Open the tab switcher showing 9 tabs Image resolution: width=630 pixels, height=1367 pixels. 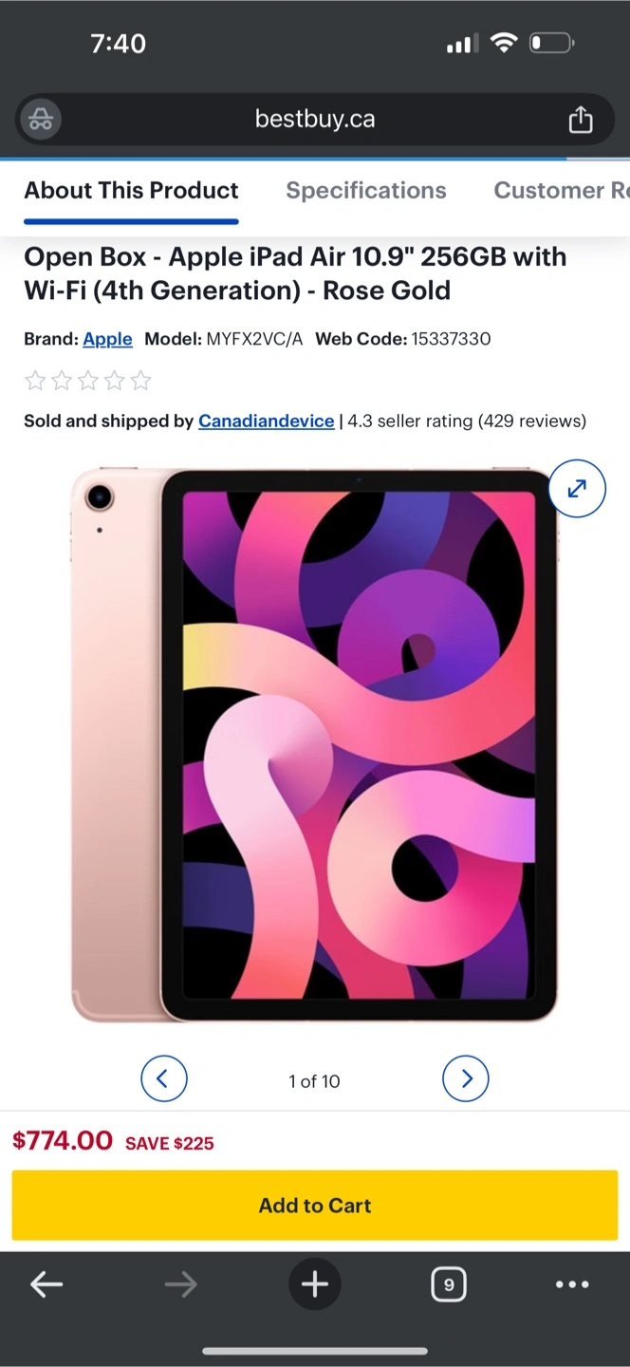(x=449, y=1285)
